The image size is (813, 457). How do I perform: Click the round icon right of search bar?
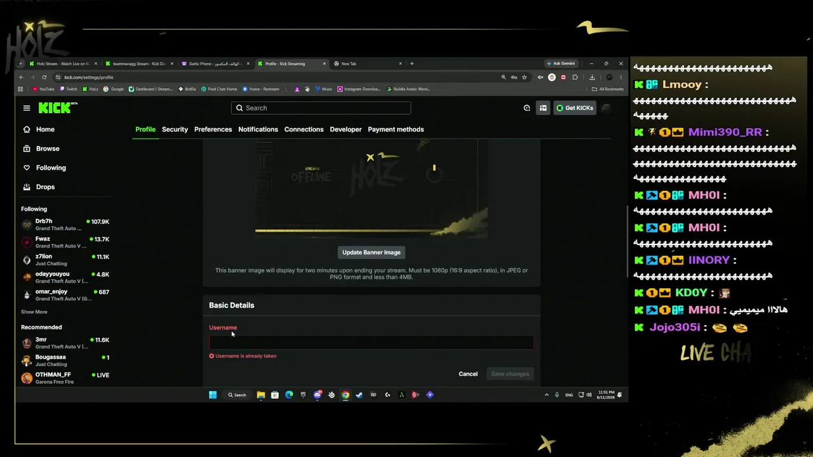pos(527,108)
